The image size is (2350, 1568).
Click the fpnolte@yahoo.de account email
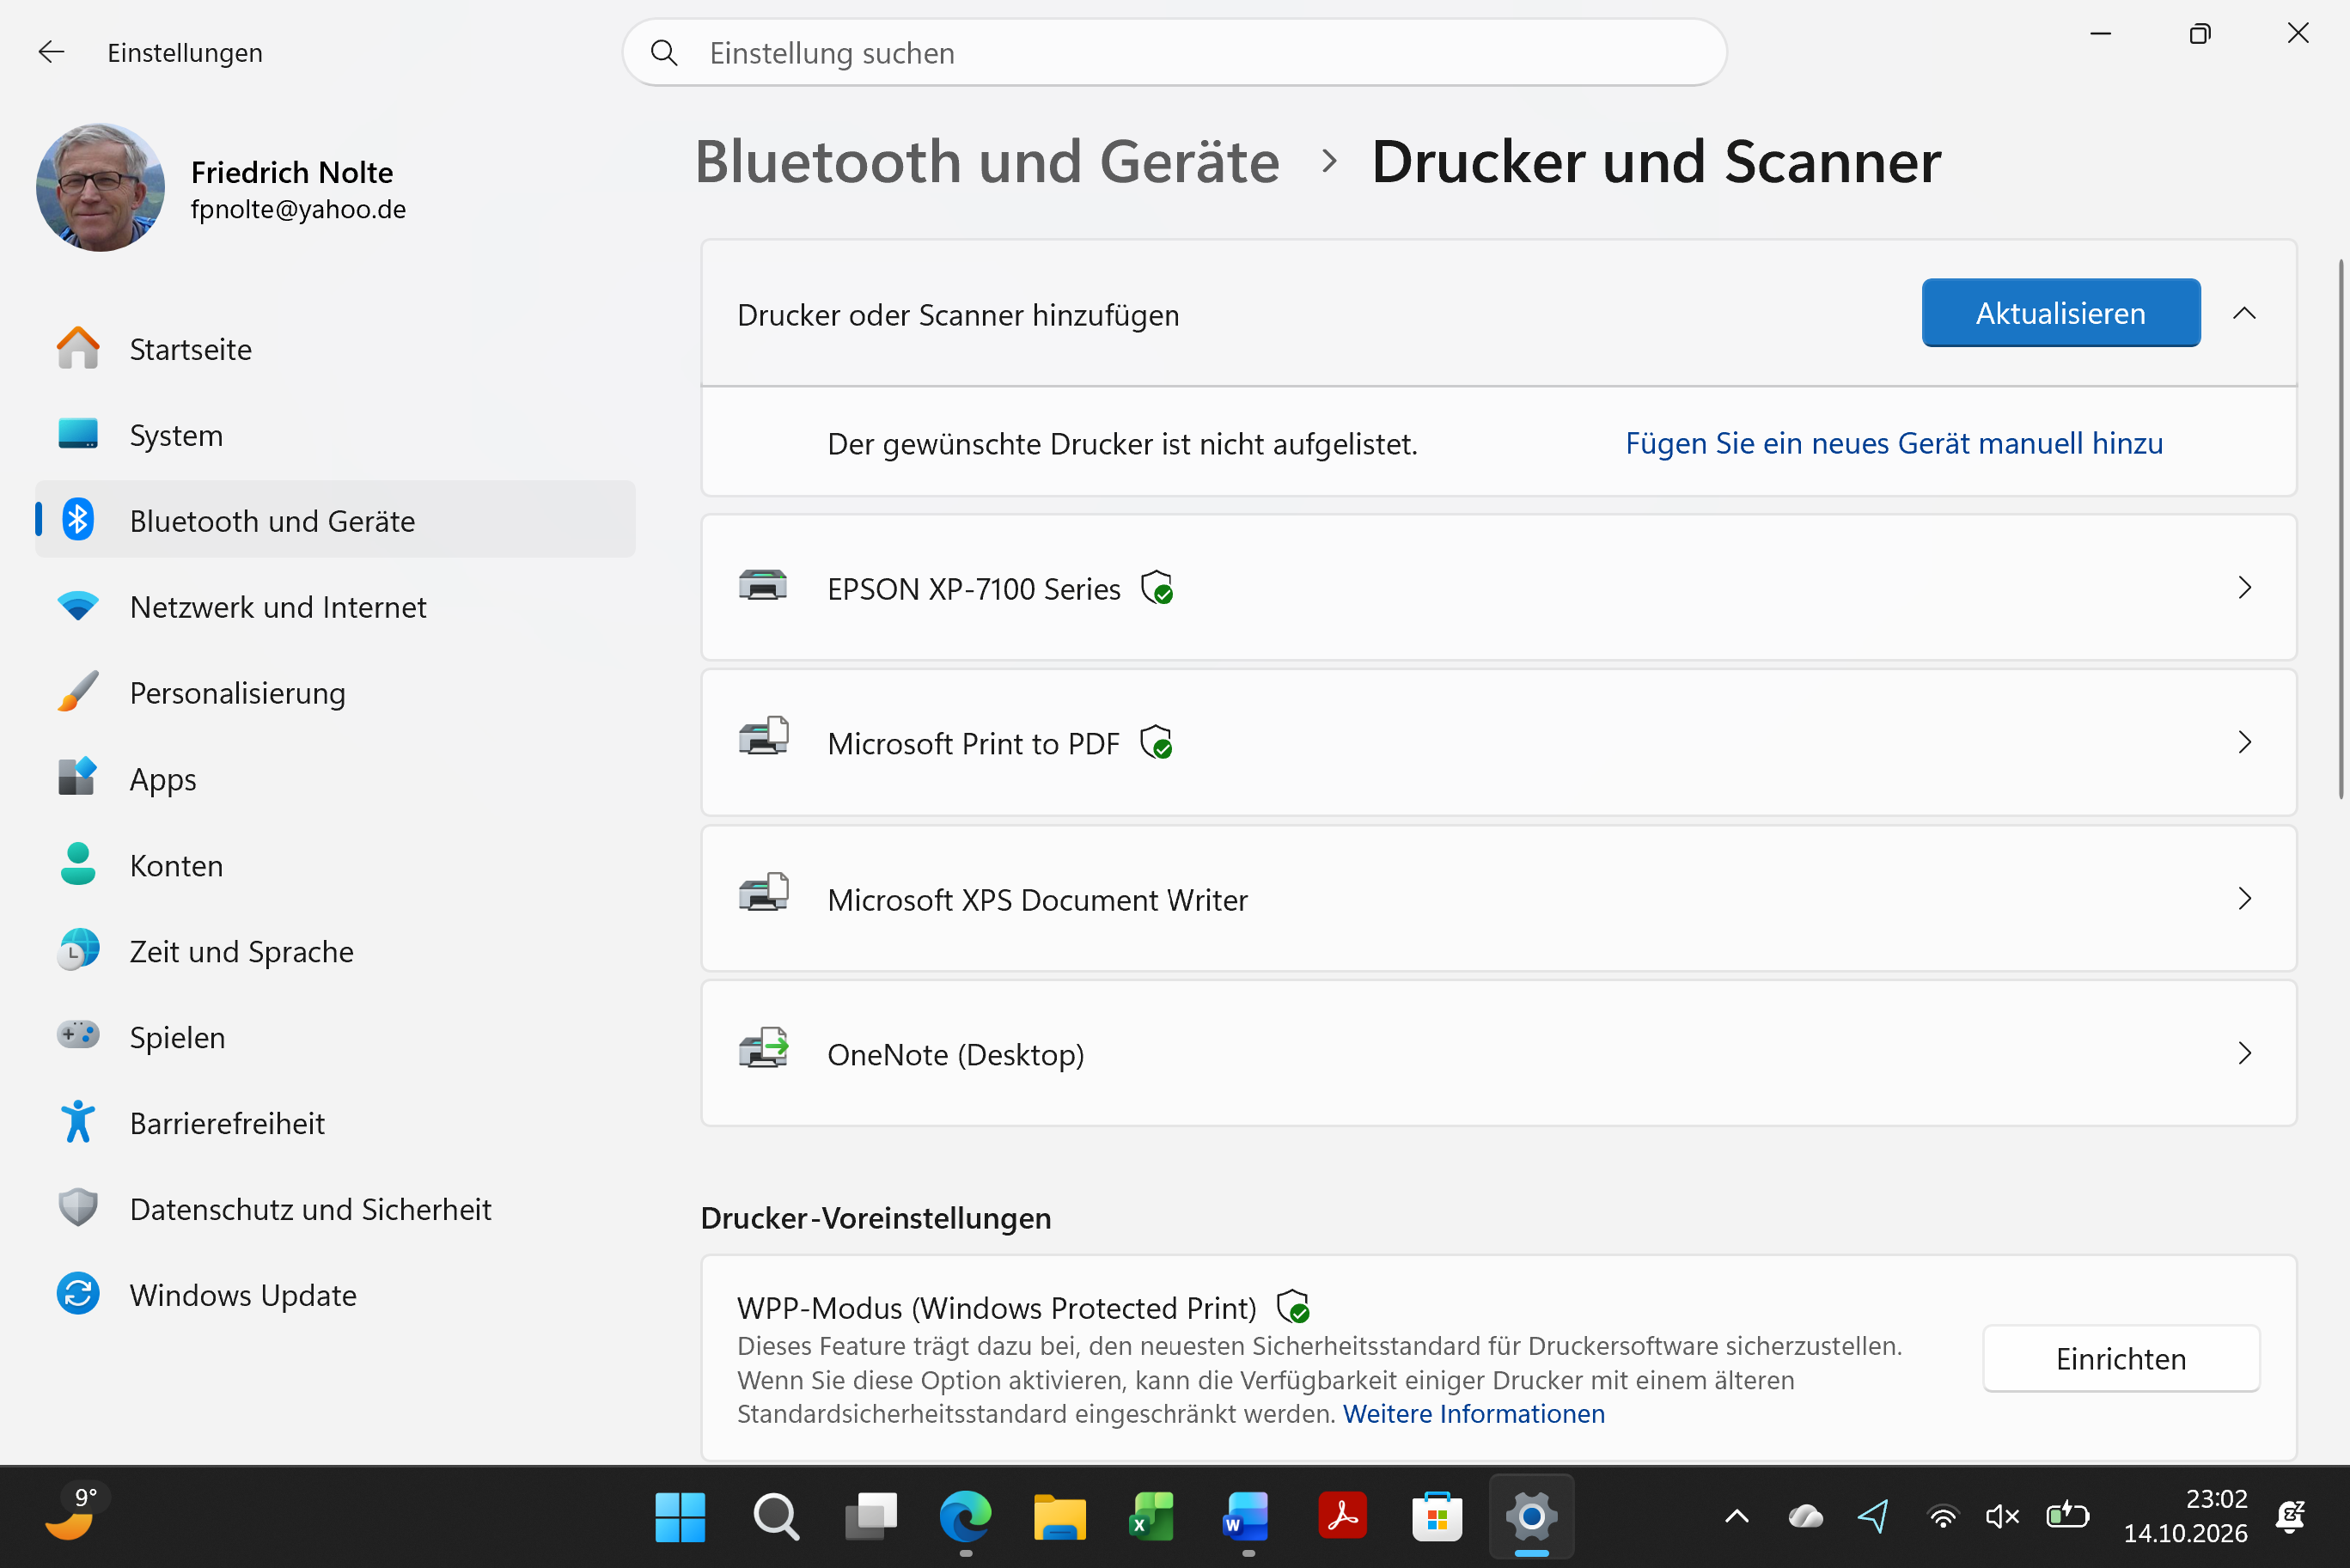(298, 209)
